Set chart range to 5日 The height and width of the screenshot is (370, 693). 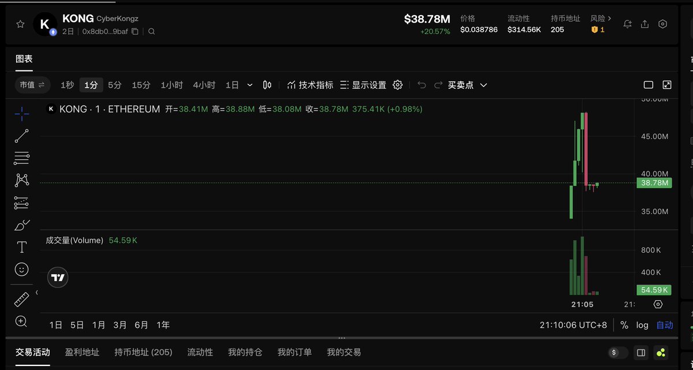tap(77, 325)
